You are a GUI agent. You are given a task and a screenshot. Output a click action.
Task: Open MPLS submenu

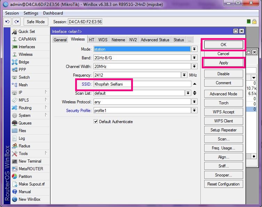(x=30, y=100)
